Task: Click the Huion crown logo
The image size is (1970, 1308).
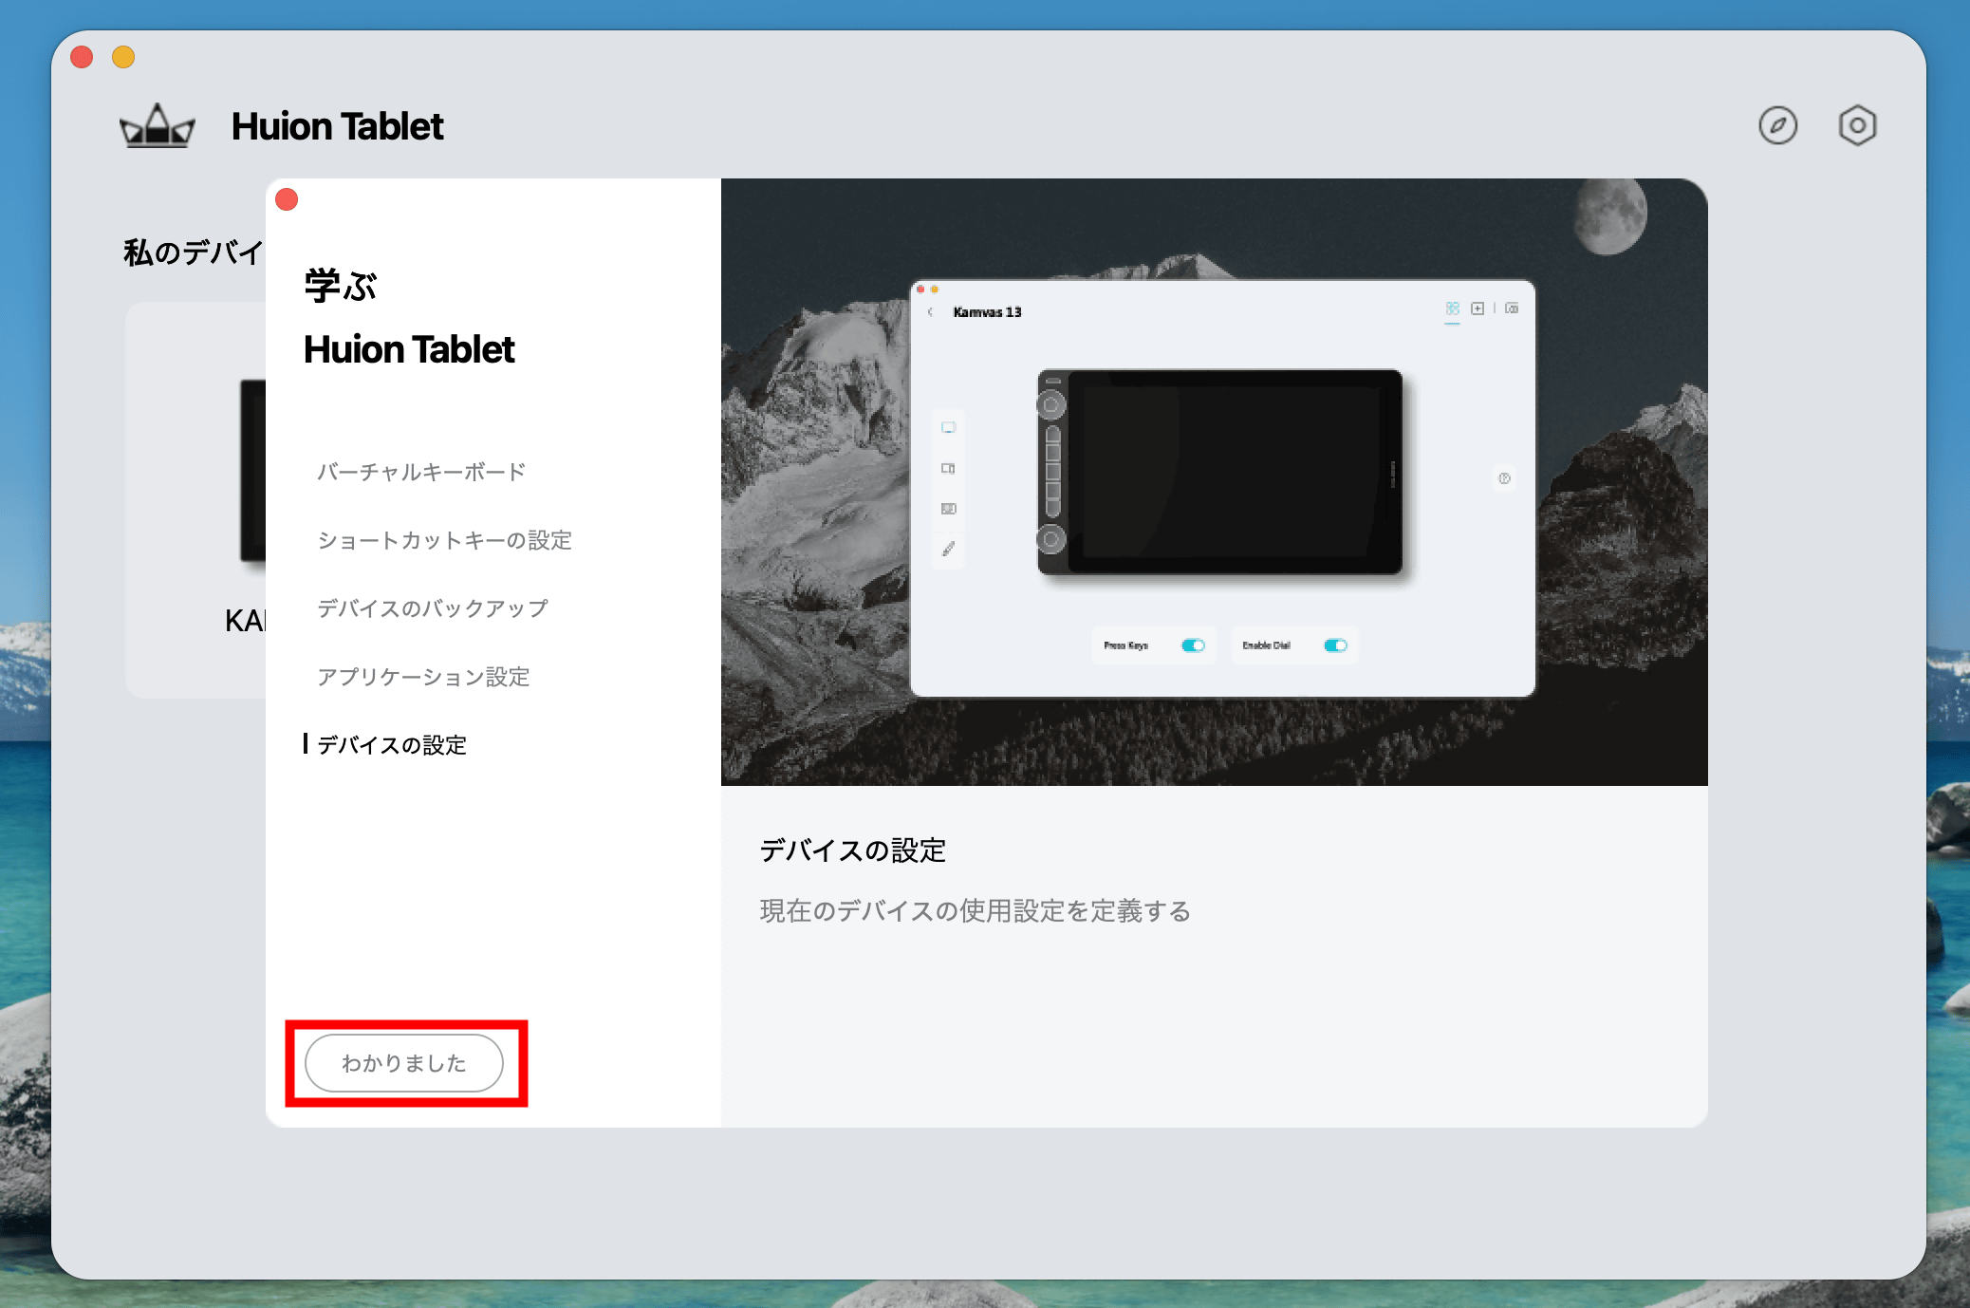Action: (x=158, y=126)
